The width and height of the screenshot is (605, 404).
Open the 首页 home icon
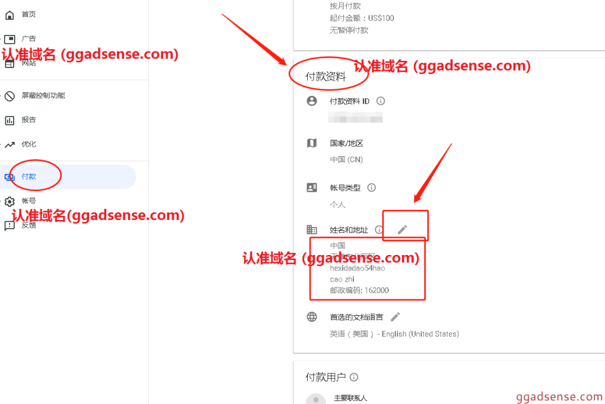(9, 15)
